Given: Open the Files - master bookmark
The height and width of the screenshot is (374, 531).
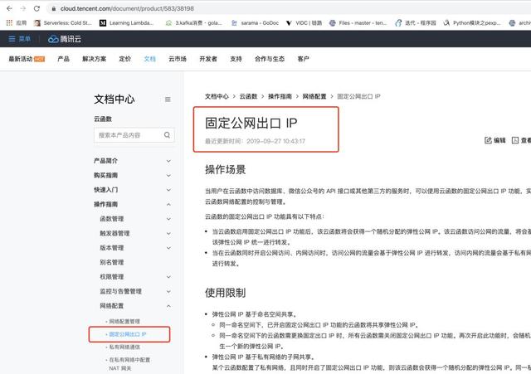Looking at the screenshot, I should [358, 23].
